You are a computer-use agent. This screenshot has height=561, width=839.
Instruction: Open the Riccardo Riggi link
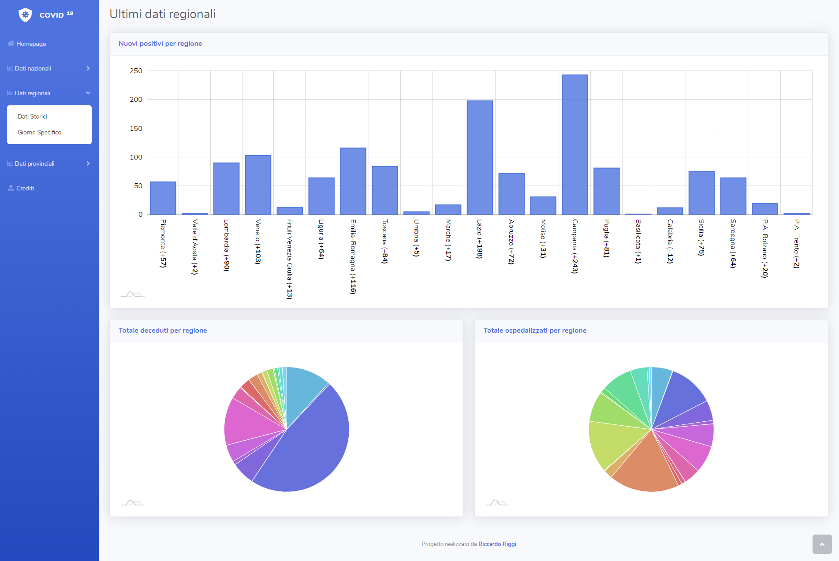(497, 544)
